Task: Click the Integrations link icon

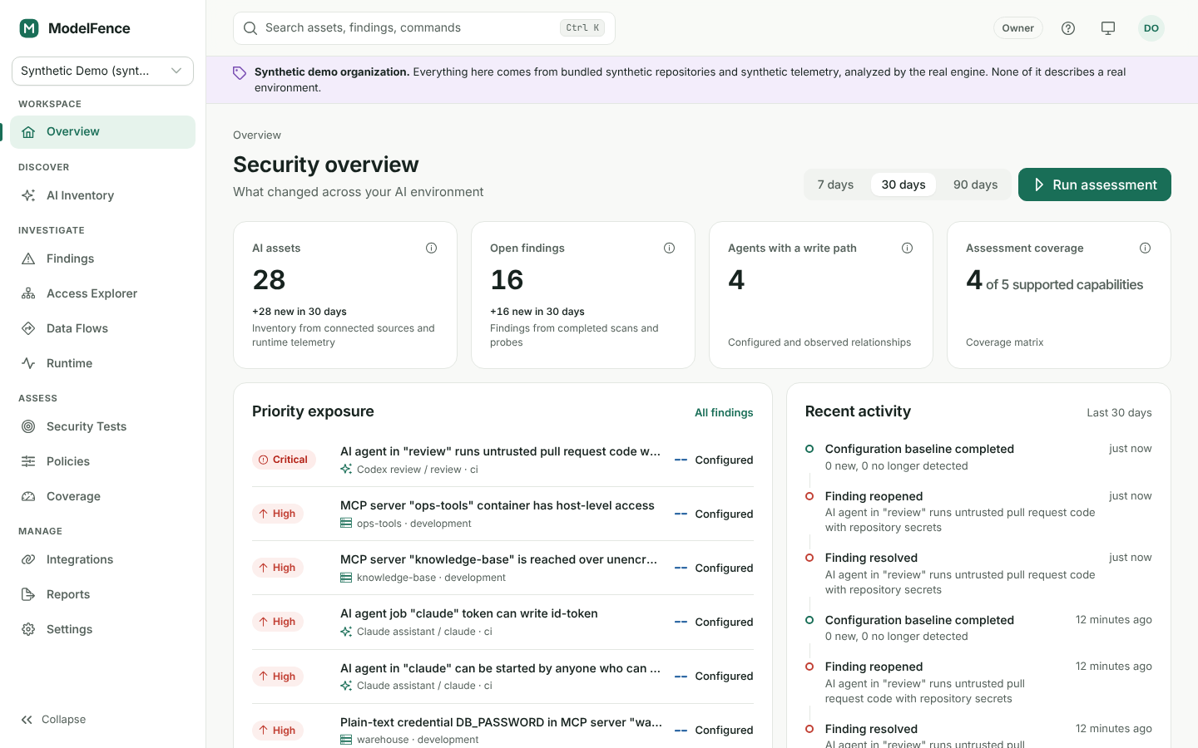Action: [x=28, y=559]
